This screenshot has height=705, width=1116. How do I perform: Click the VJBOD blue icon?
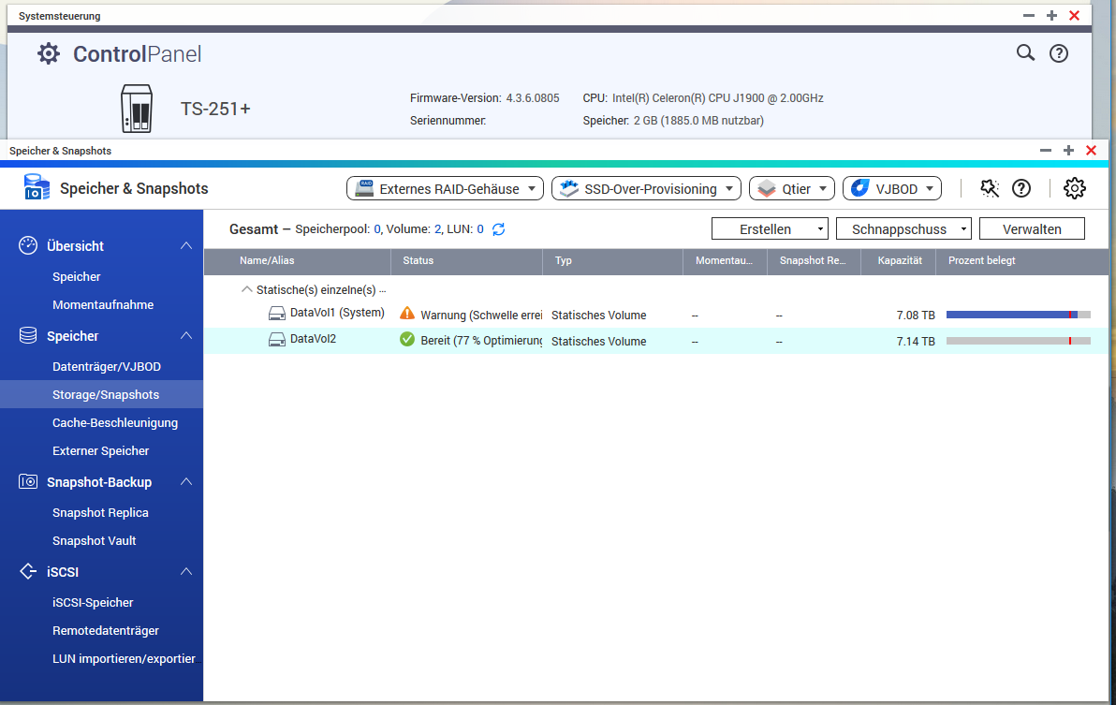(x=859, y=188)
